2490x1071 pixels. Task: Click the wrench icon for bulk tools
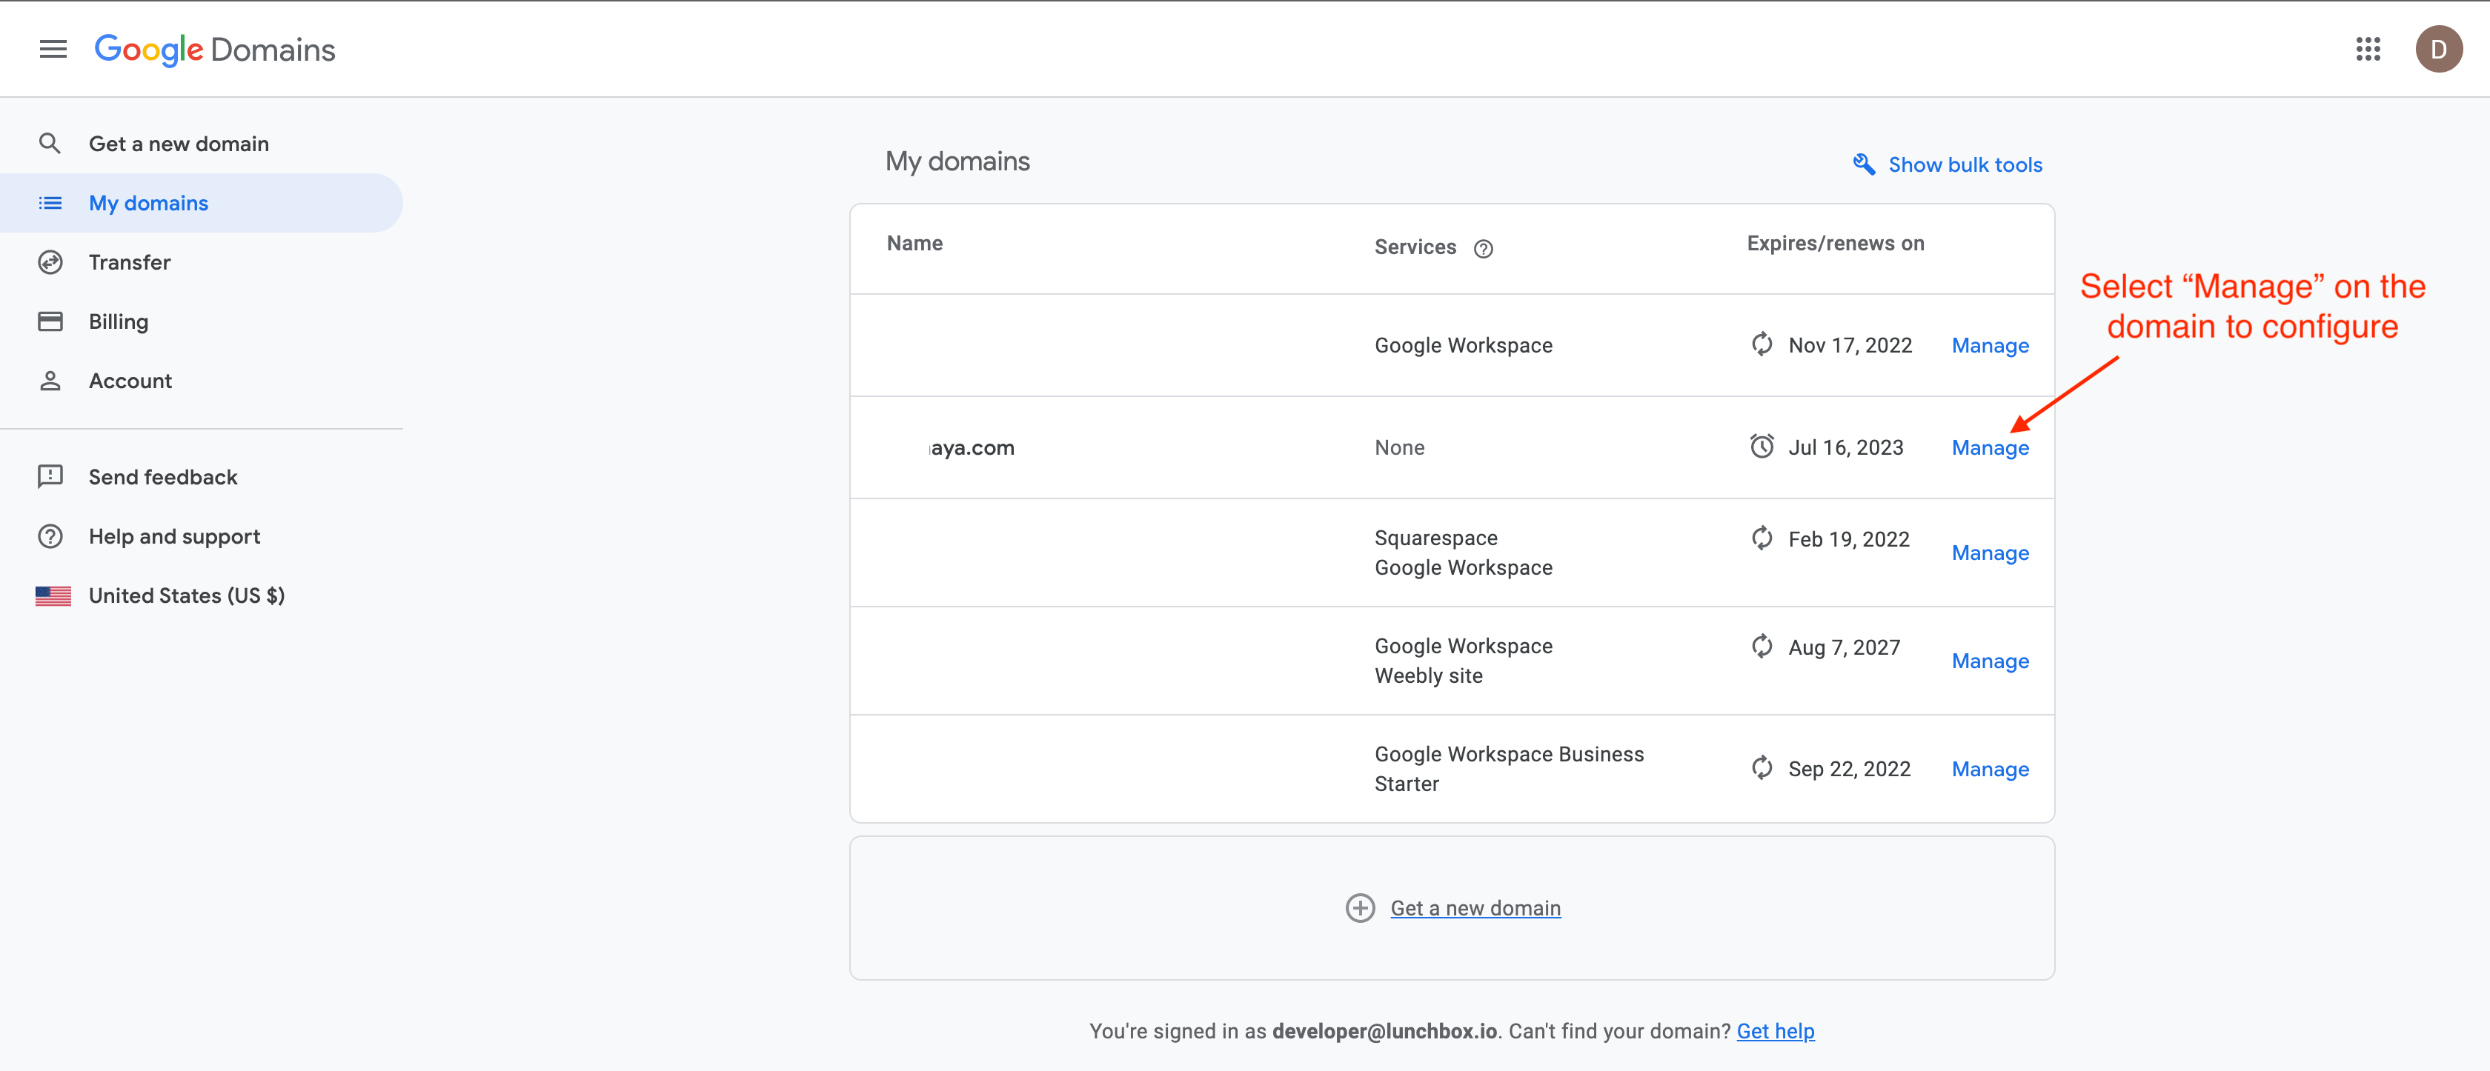[x=1864, y=164]
